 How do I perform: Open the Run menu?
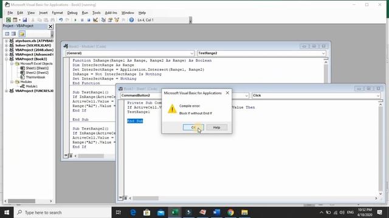pyautogui.click(x=85, y=13)
